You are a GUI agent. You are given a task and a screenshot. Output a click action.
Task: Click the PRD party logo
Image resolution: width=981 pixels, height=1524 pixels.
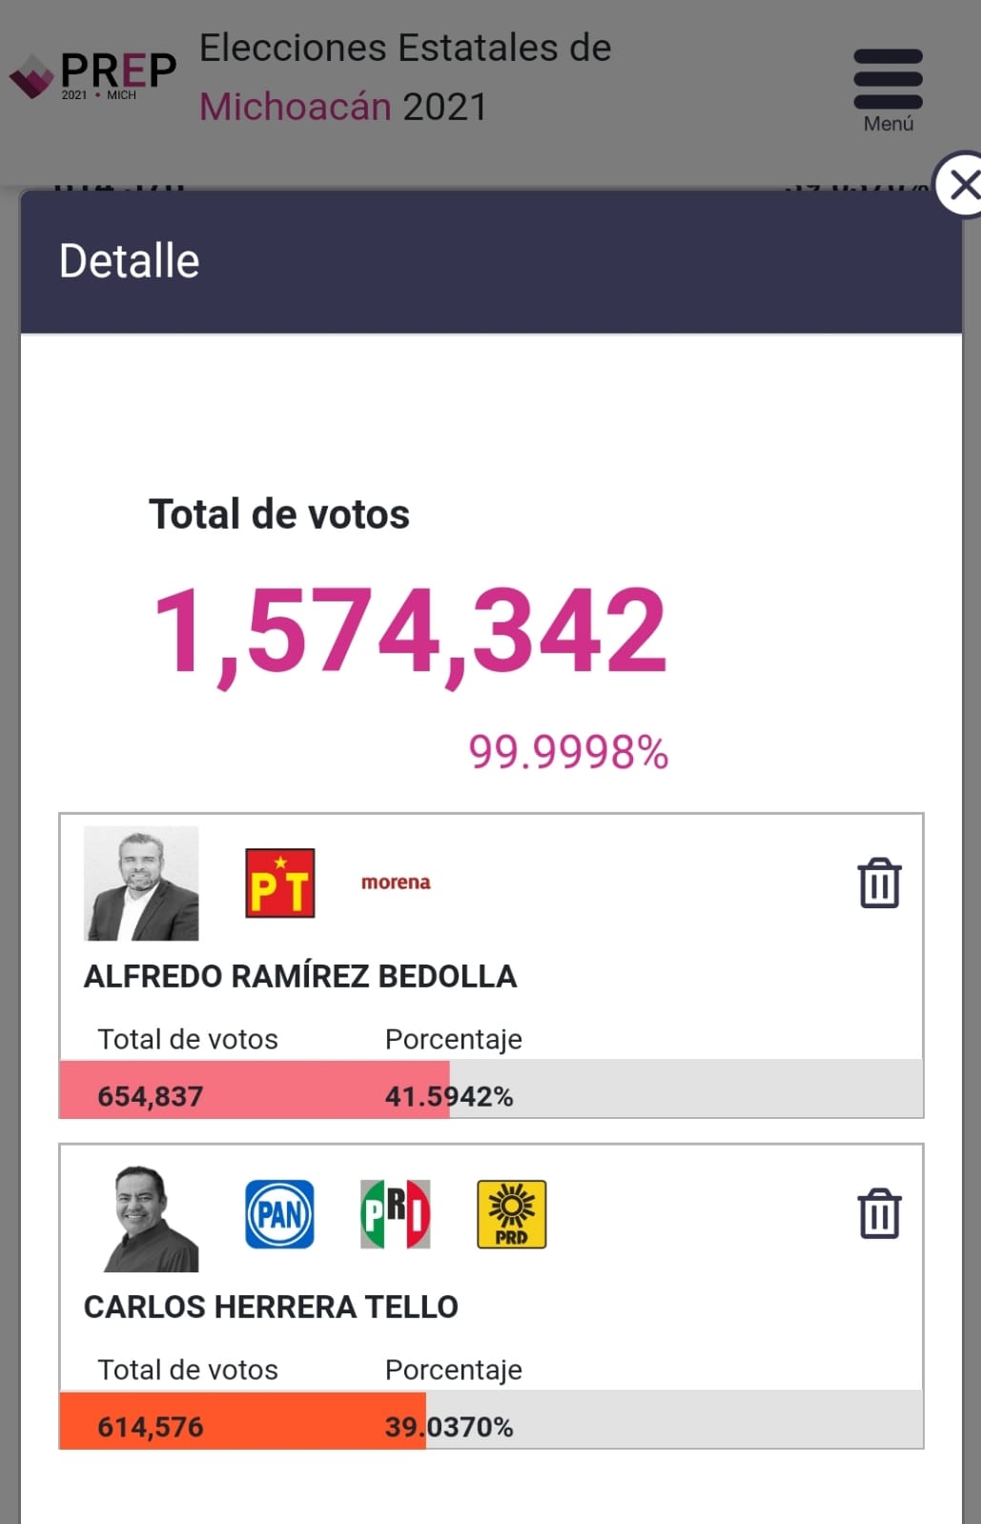[512, 1214]
